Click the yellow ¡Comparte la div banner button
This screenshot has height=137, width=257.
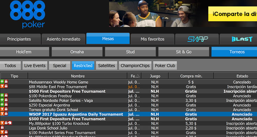233,14
